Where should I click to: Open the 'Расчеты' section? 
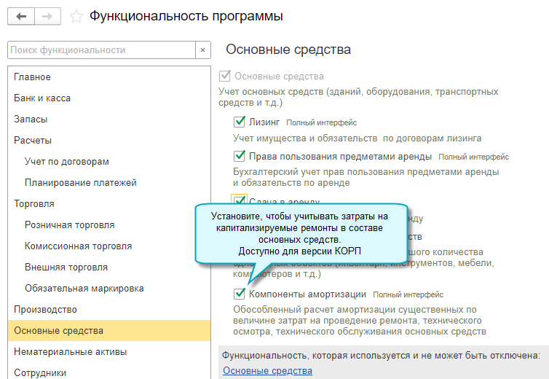(109, 140)
